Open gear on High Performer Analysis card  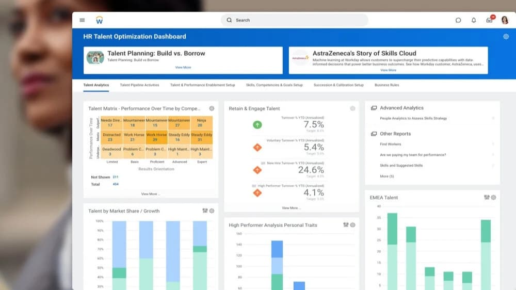(x=353, y=225)
